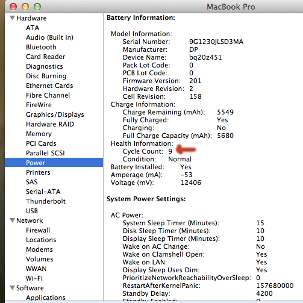Click Hardware Revision value 2
The image size is (303, 303).
[191, 89]
